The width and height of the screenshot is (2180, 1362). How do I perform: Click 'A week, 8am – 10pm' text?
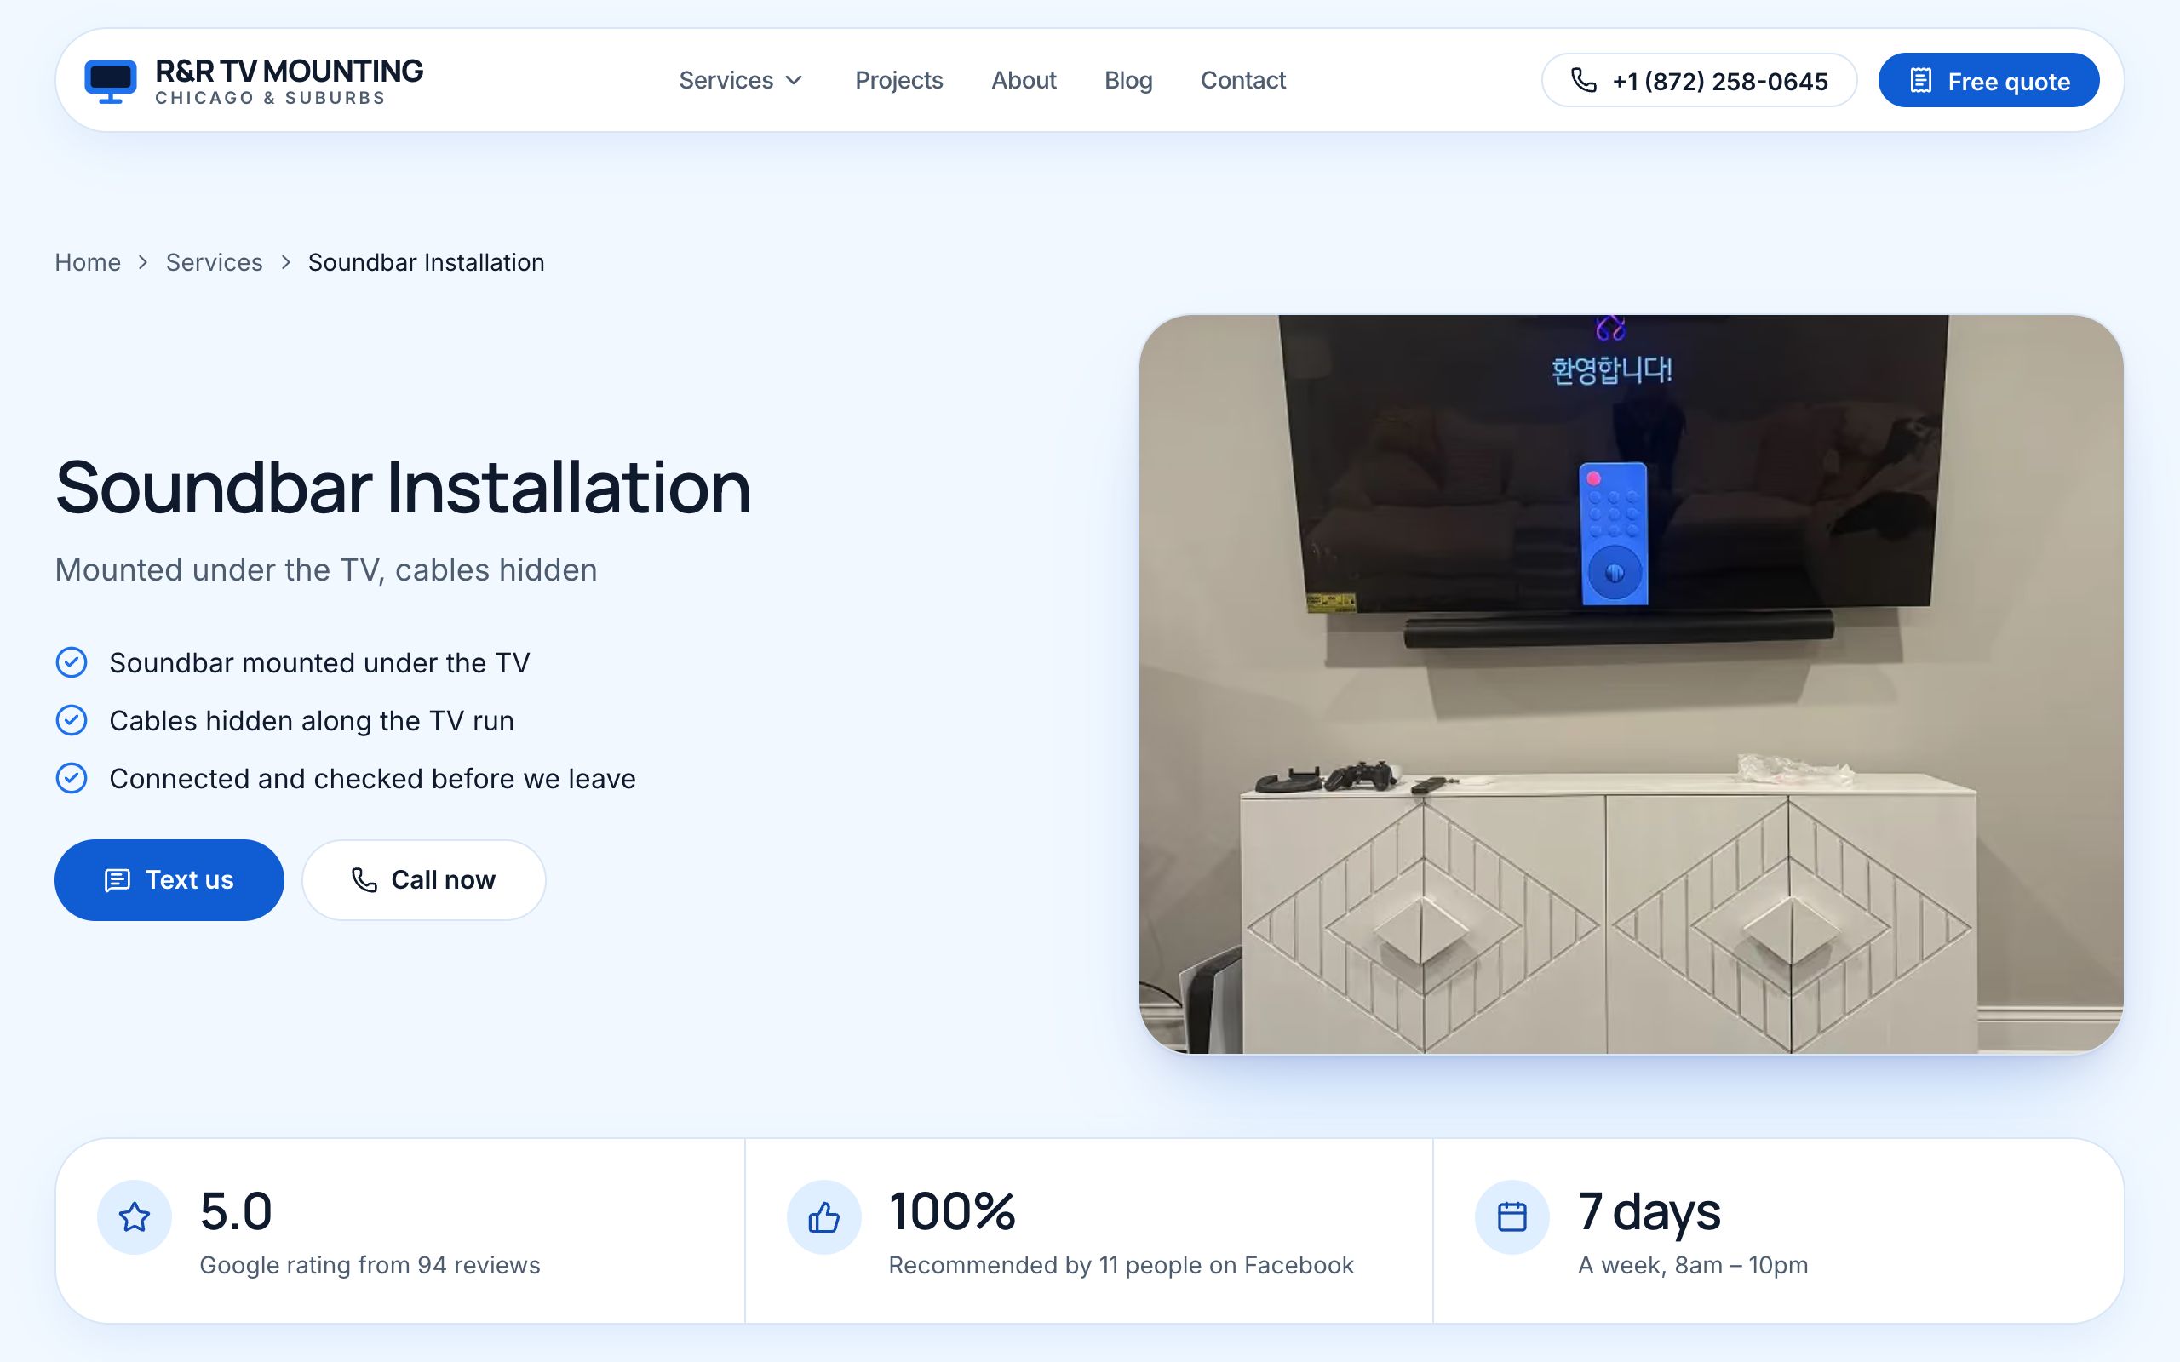(1693, 1265)
